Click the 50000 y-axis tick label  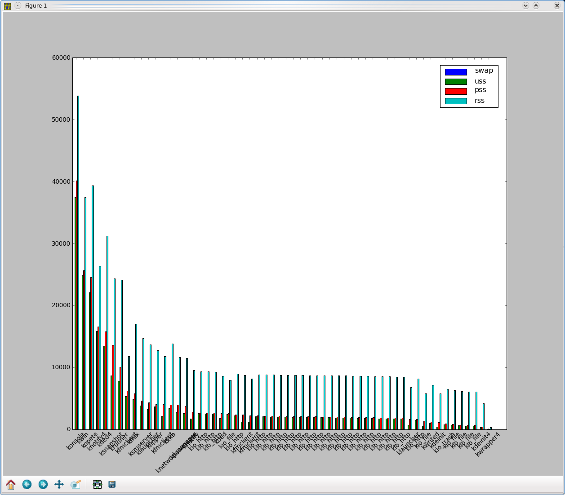pyautogui.click(x=61, y=119)
